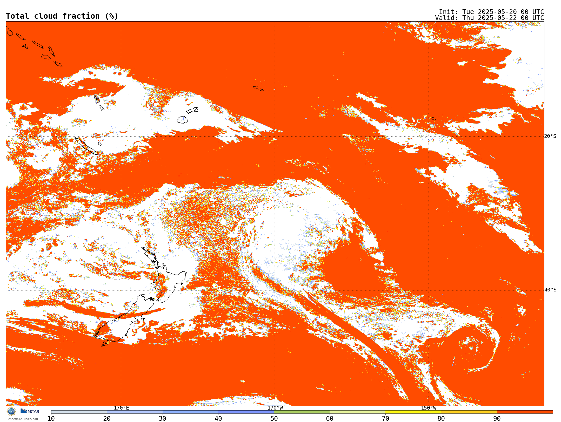Image resolution: width=561 pixels, height=422 pixels.
Task: Click the Stewart Island outline south of New Zealand
Action: coord(104,344)
